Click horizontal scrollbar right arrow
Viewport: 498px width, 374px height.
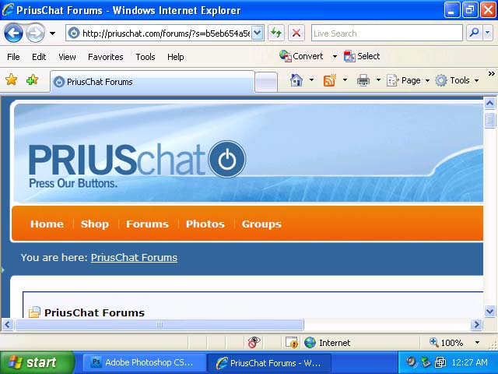pyautogui.click(x=476, y=324)
